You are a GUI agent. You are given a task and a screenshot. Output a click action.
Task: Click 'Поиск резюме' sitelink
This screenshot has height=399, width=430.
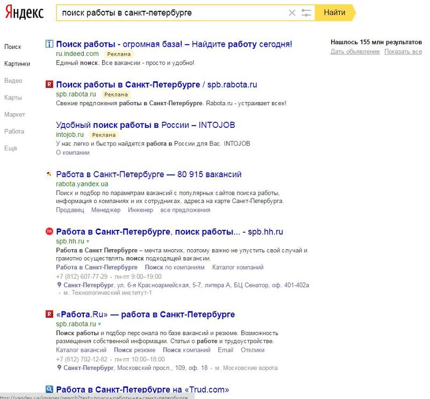[135, 350]
